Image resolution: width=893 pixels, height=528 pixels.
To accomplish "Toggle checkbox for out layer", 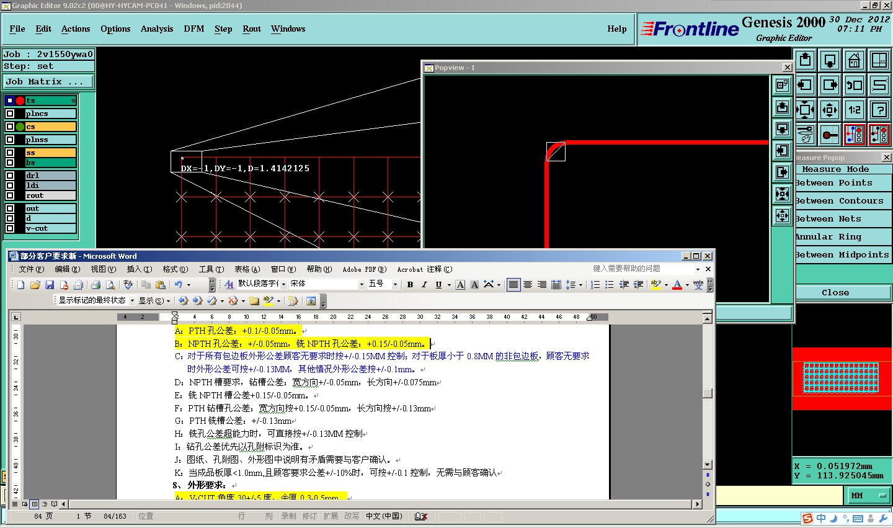I will click(10, 208).
